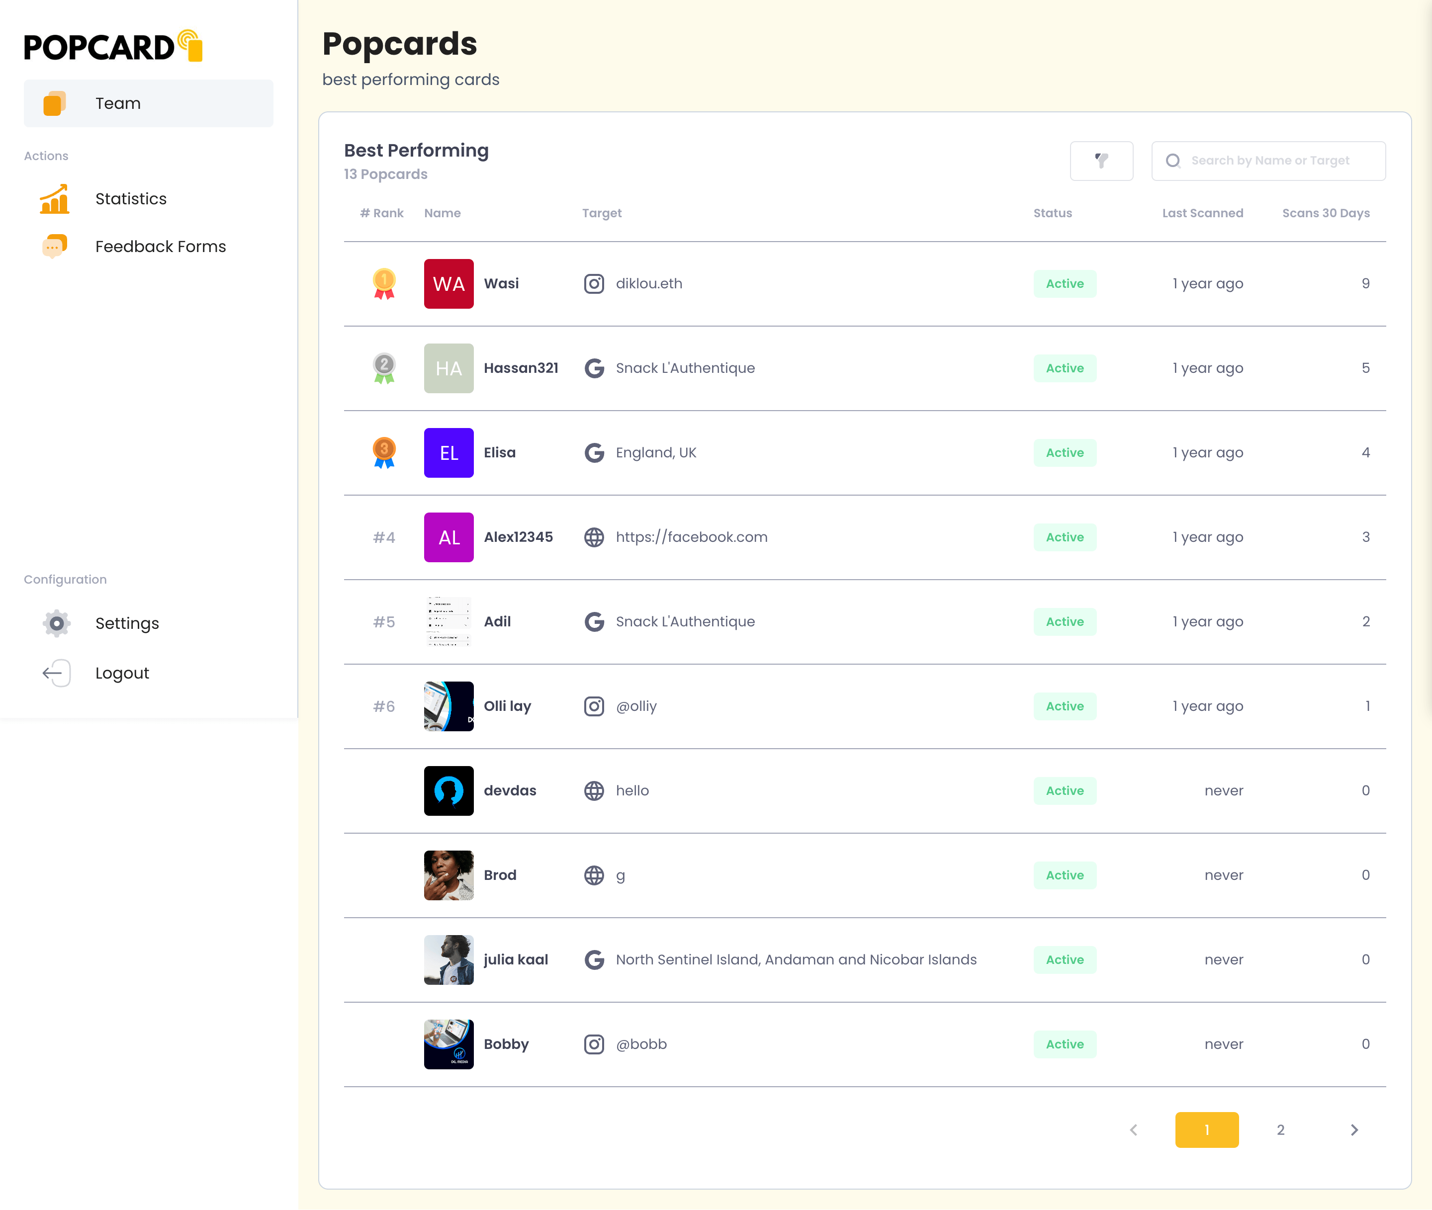Image resolution: width=1432 pixels, height=1210 pixels.
Task: Go to next page arrow
Action: [x=1354, y=1130]
